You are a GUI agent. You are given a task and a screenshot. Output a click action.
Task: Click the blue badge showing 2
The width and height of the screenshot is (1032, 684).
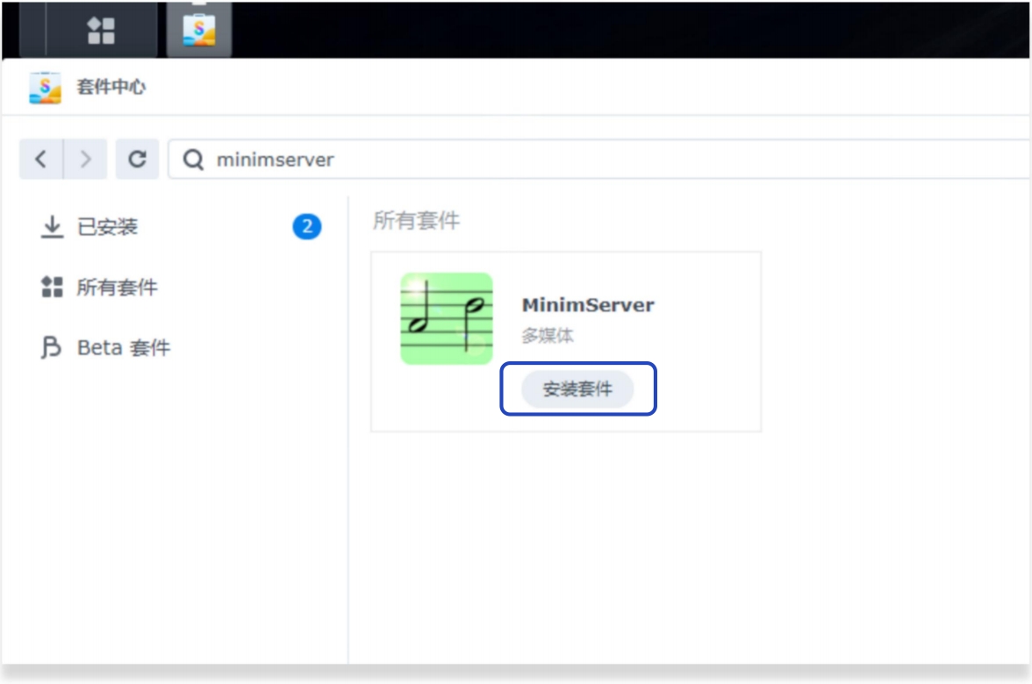(307, 227)
